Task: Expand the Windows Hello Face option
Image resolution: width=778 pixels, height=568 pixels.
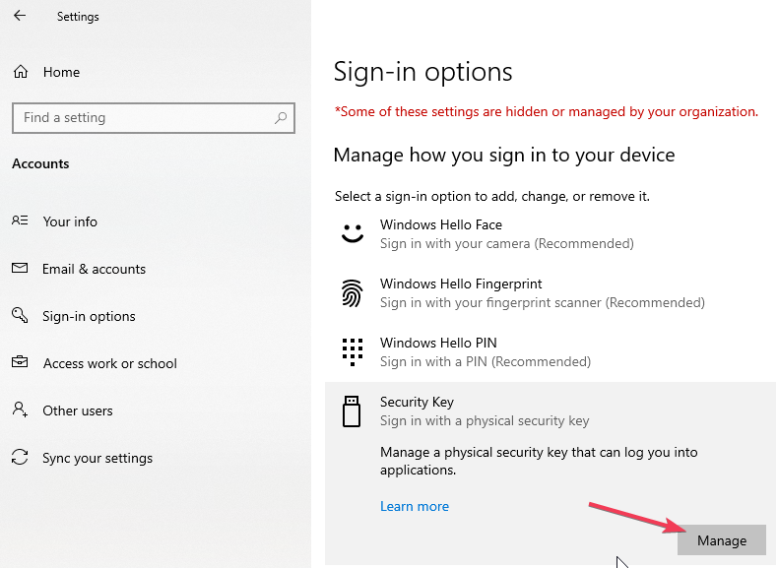Action: (x=506, y=234)
